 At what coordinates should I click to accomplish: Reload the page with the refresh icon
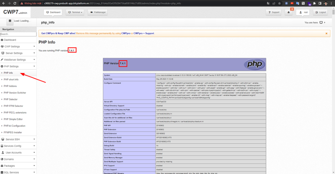15,3
